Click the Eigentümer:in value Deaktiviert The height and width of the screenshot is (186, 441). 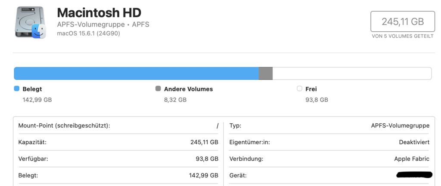(x=414, y=142)
